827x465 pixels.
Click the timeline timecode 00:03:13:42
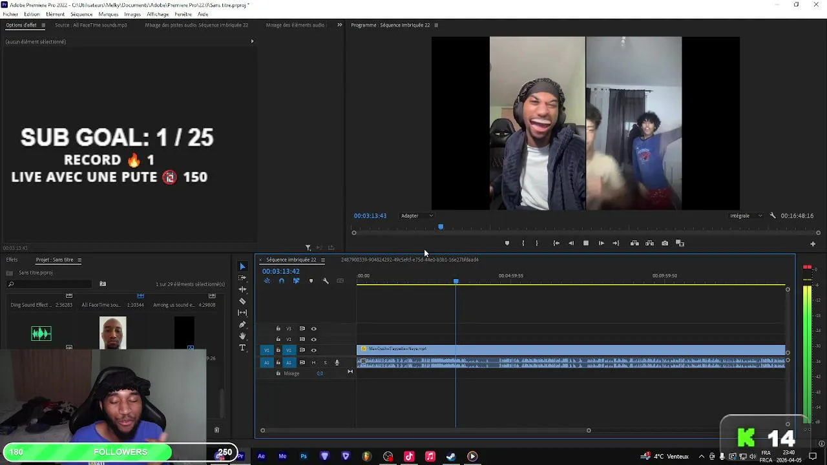(x=281, y=271)
